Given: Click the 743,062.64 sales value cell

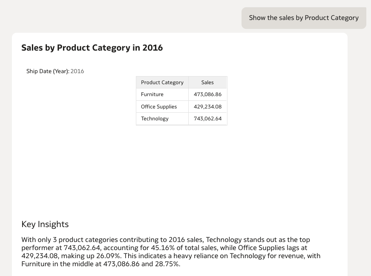Looking at the screenshot, I should (207, 119).
